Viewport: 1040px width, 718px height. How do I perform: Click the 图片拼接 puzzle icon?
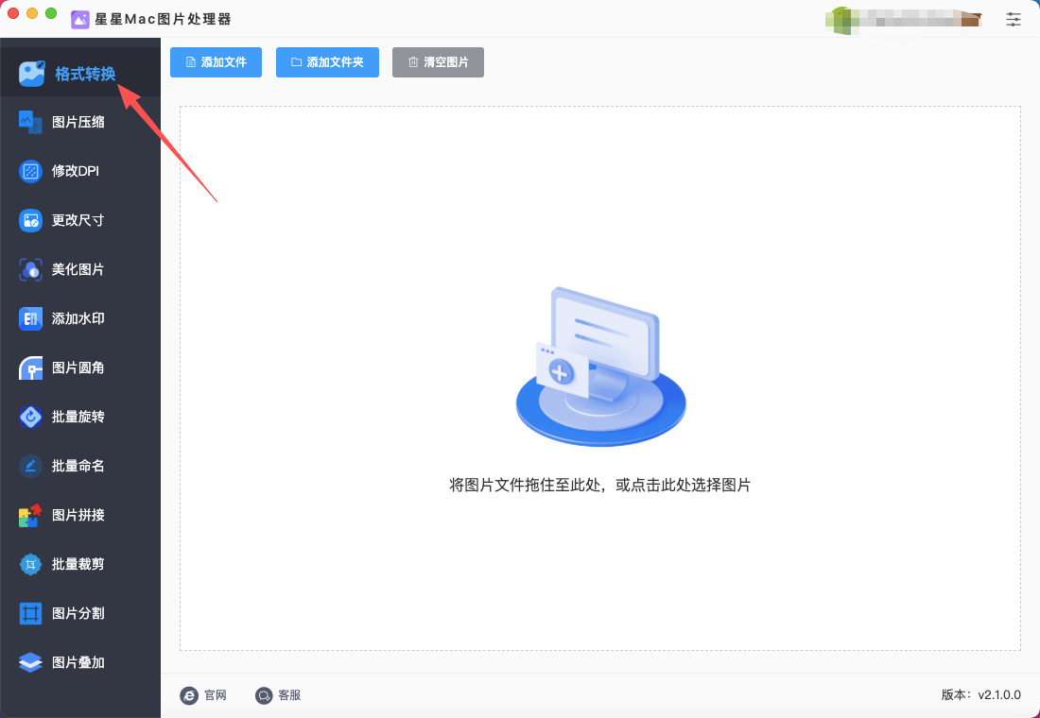click(x=30, y=515)
